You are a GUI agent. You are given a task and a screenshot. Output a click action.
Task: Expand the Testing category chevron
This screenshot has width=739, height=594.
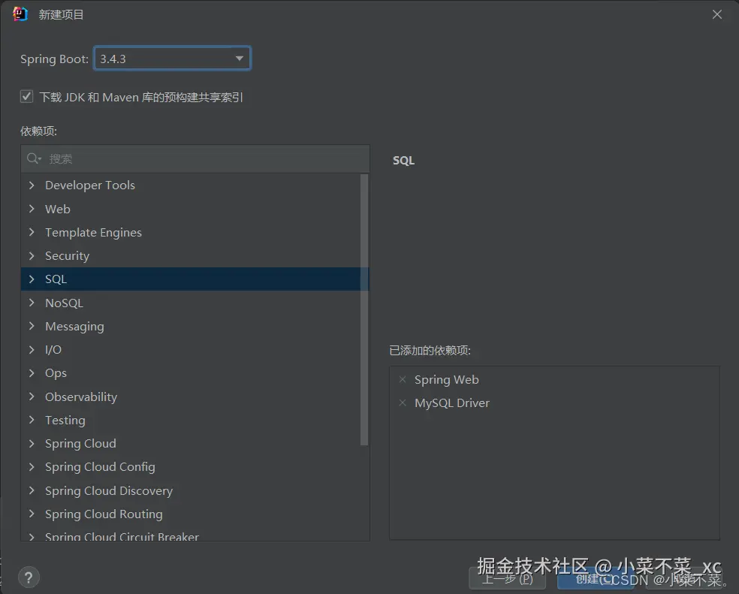pos(32,420)
